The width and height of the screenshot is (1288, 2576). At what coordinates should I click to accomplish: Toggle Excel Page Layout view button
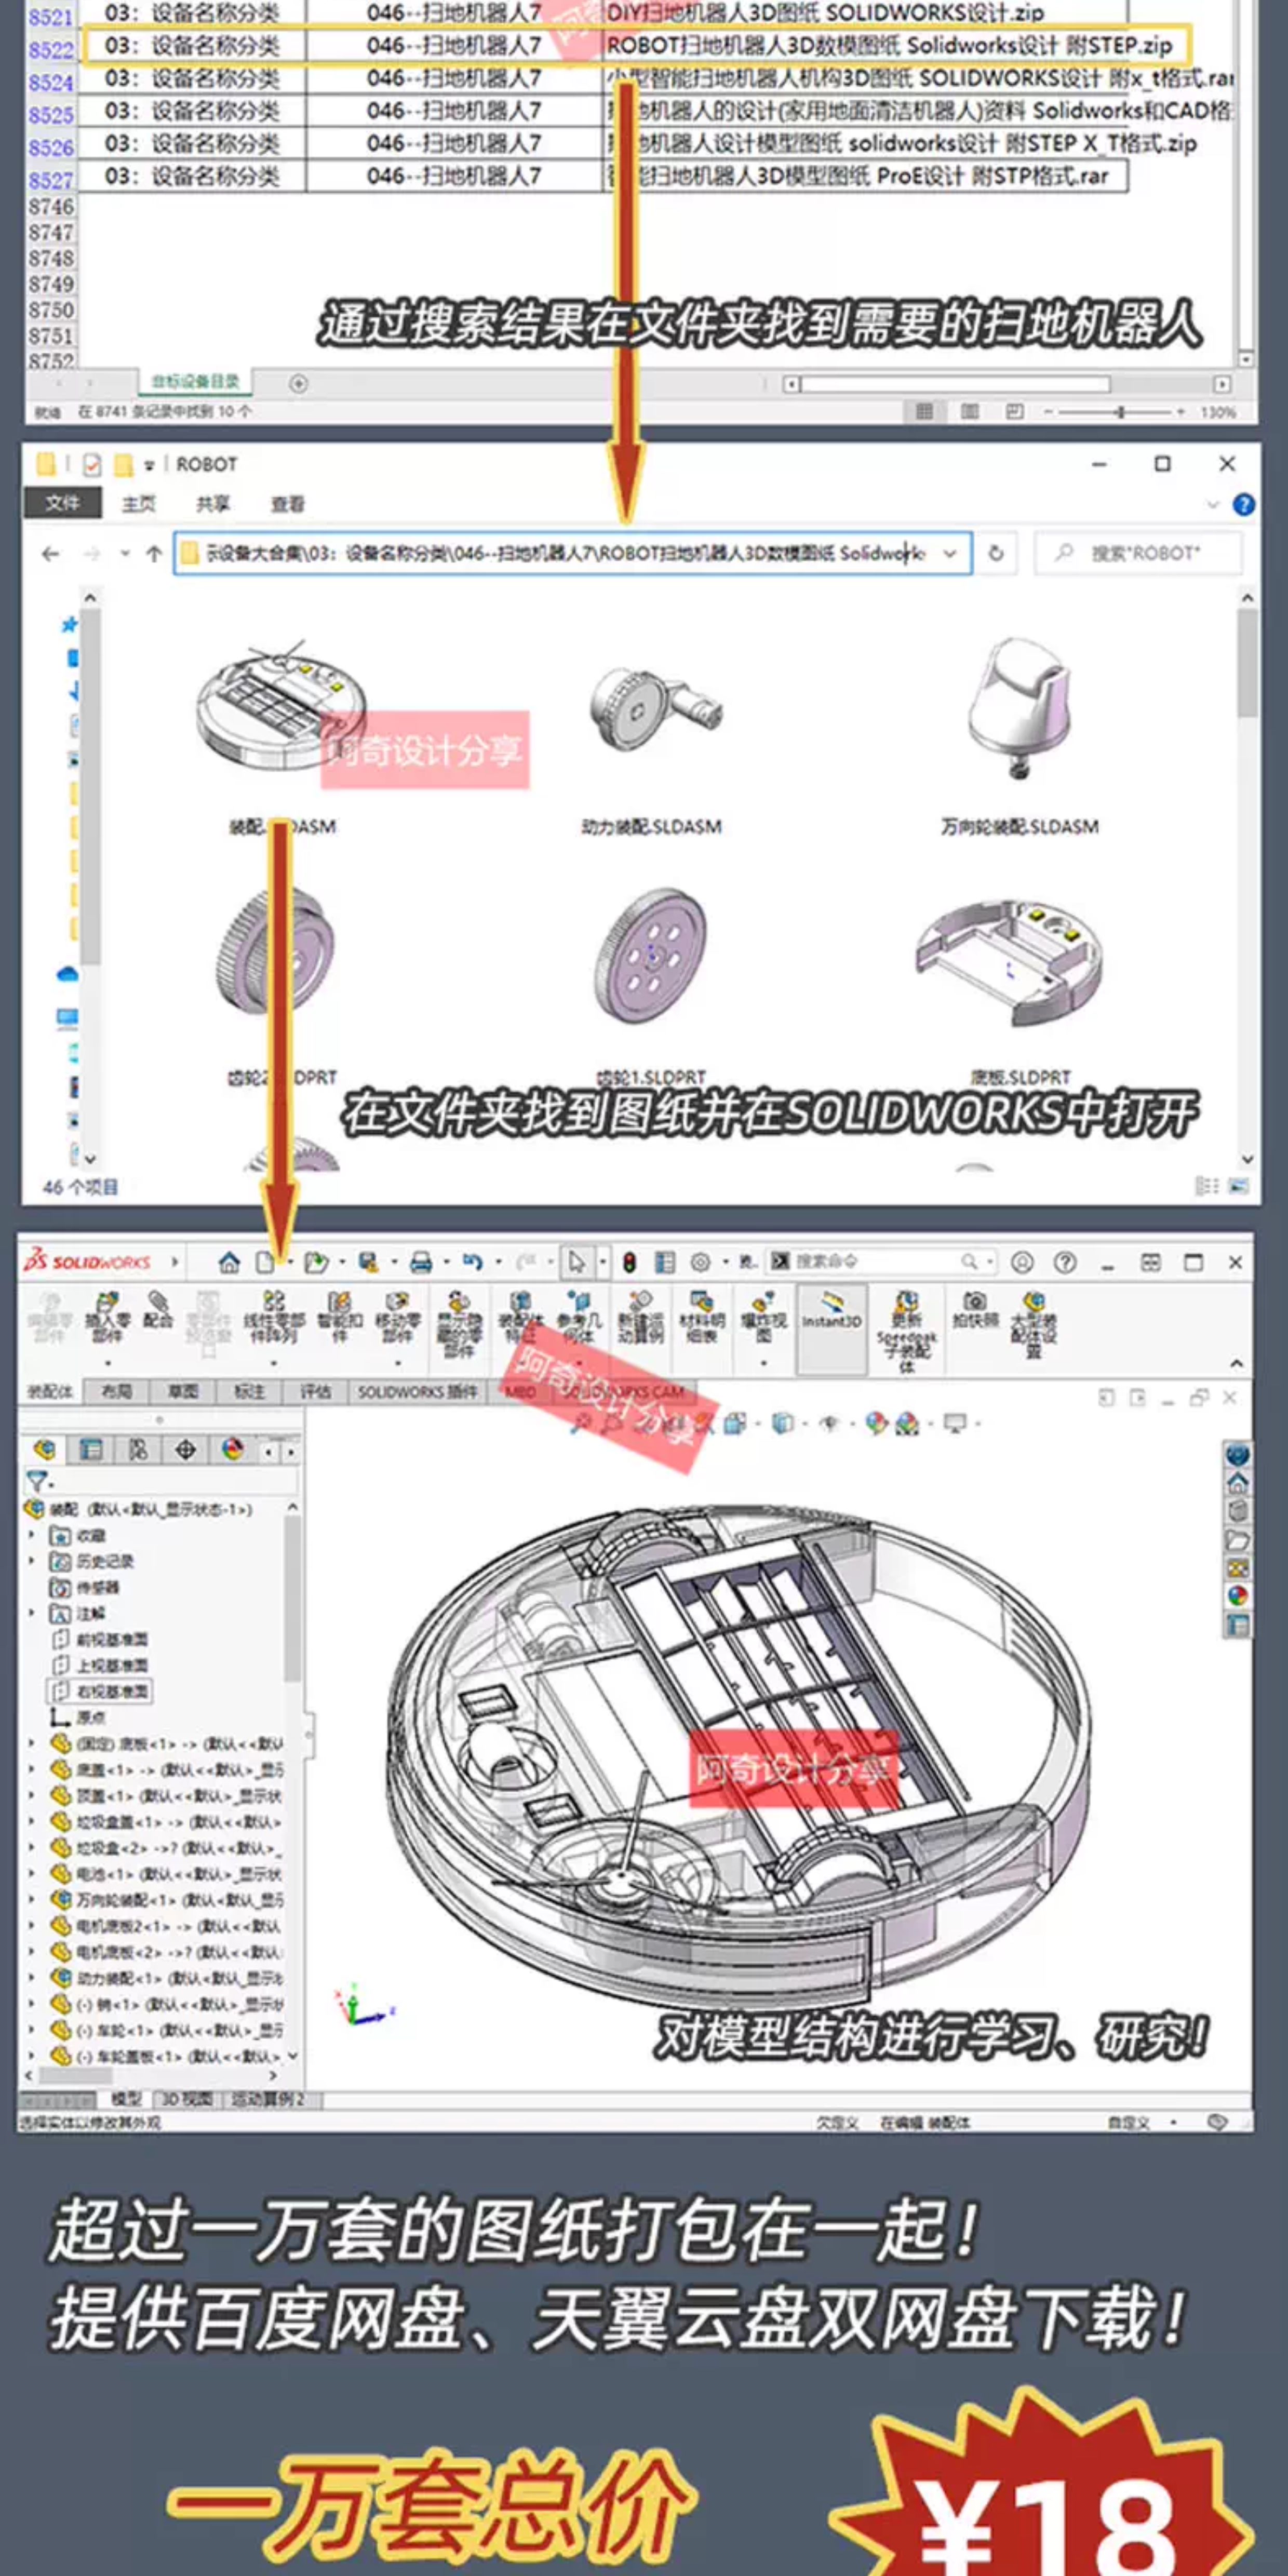(969, 412)
